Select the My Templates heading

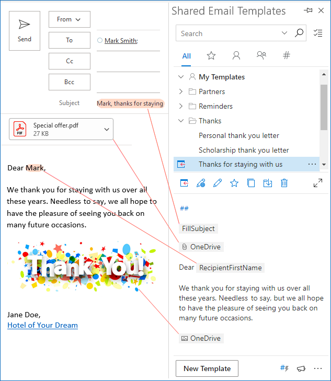[x=222, y=77]
